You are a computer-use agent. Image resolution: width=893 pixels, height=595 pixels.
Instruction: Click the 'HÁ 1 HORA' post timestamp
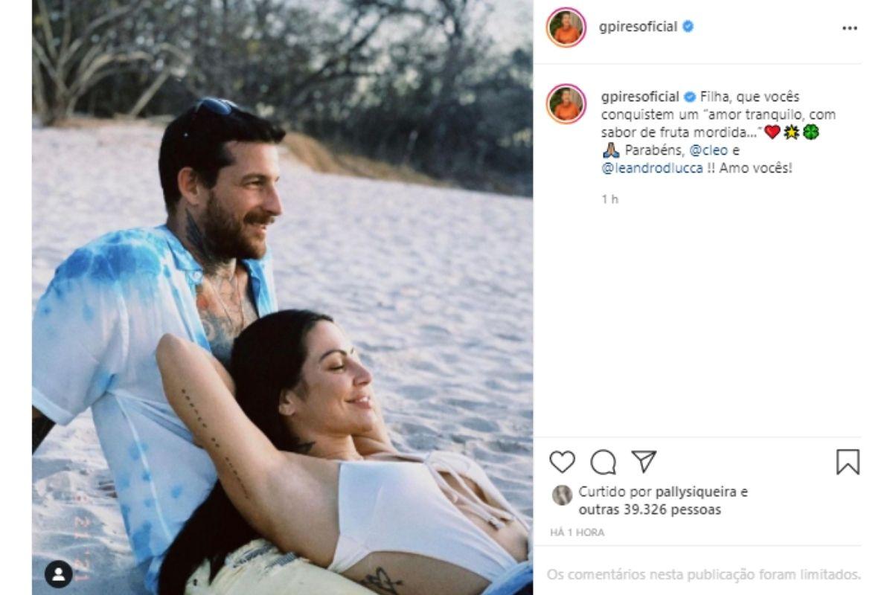click(577, 533)
